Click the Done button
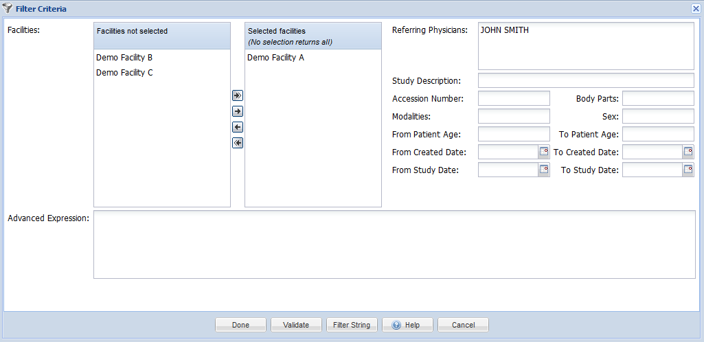704x342 pixels. click(x=240, y=325)
